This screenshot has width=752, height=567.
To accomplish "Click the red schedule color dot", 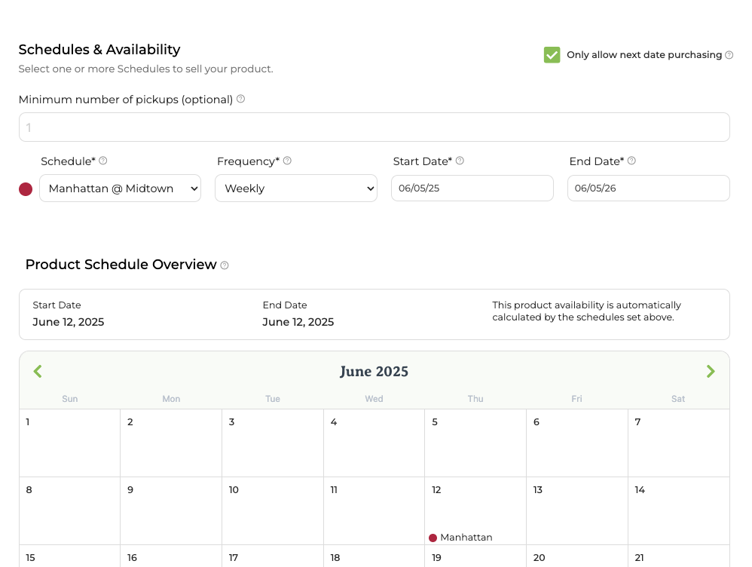I will [x=26, y=189].
